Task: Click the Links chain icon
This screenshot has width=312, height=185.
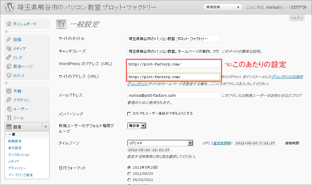Action: click(9, 57)
